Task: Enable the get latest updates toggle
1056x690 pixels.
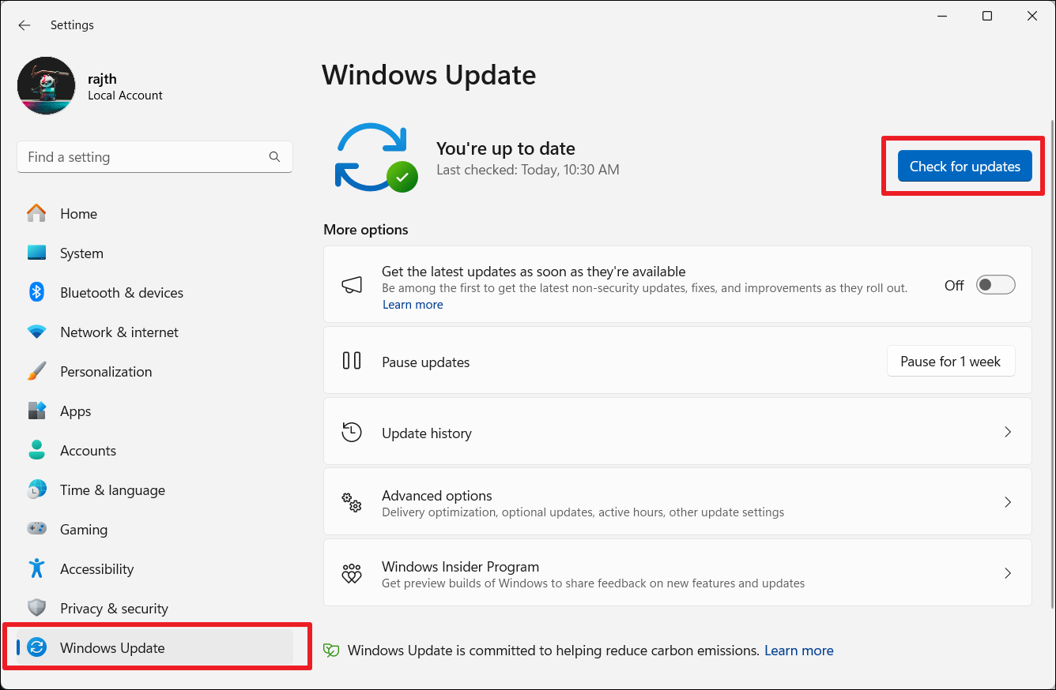Action: click(995, 285)
